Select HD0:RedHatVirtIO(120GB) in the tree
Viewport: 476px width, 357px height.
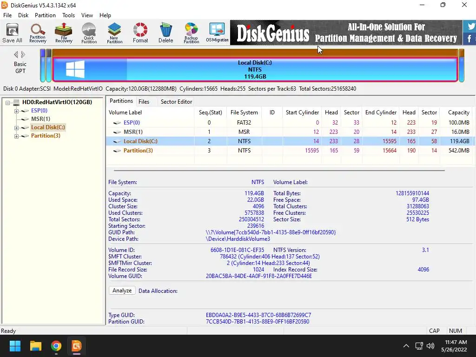(57, 102)
